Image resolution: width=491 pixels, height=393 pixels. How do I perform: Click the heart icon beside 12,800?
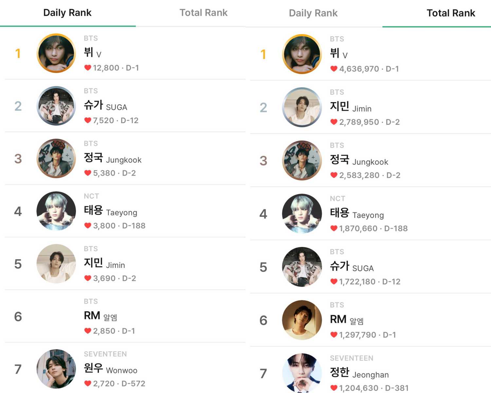87,68
